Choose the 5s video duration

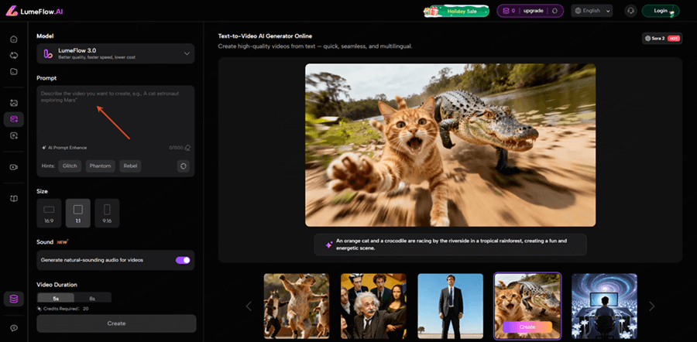[x=56, y=299]
